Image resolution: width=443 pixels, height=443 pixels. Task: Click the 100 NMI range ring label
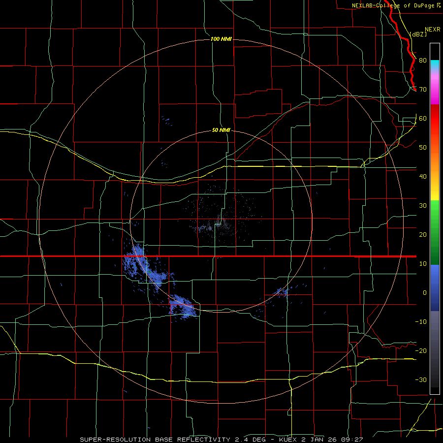pos(221,39)
